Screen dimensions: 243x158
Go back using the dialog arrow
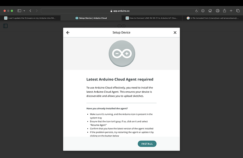coord(68,32)
